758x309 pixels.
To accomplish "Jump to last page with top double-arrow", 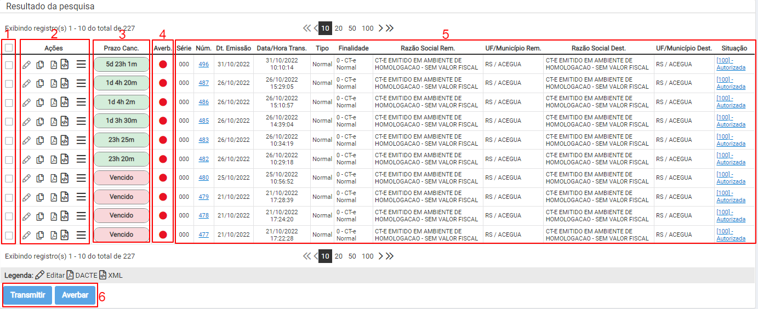I will click(390, 28).
